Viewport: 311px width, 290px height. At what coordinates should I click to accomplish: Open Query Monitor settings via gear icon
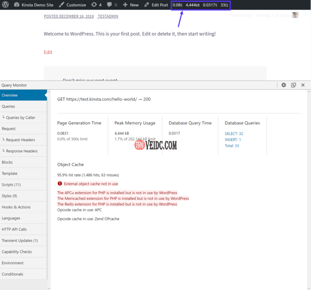[284, 85]
